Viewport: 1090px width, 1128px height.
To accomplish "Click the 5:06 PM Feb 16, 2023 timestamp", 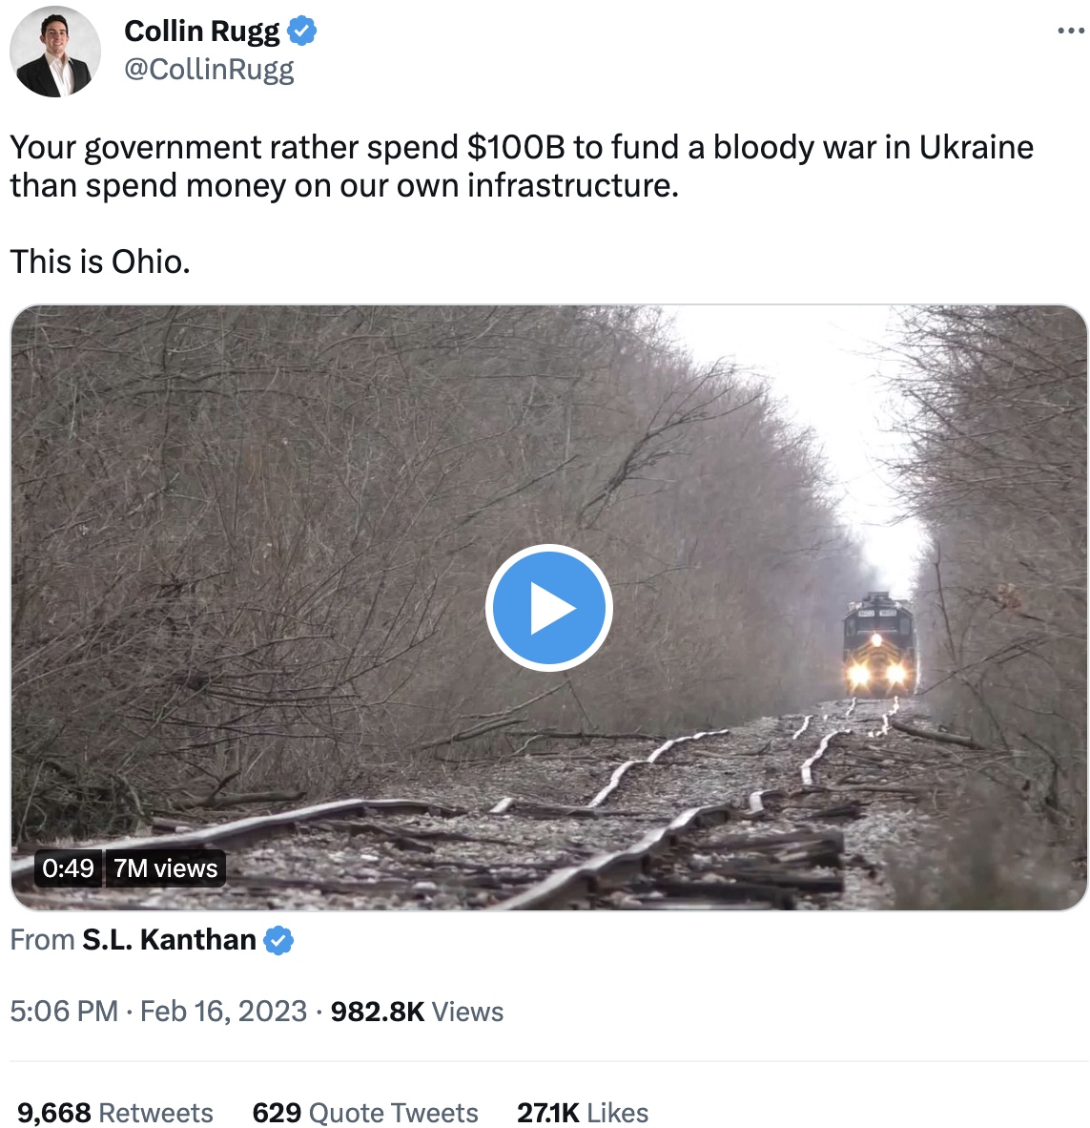I will 158,1012.
